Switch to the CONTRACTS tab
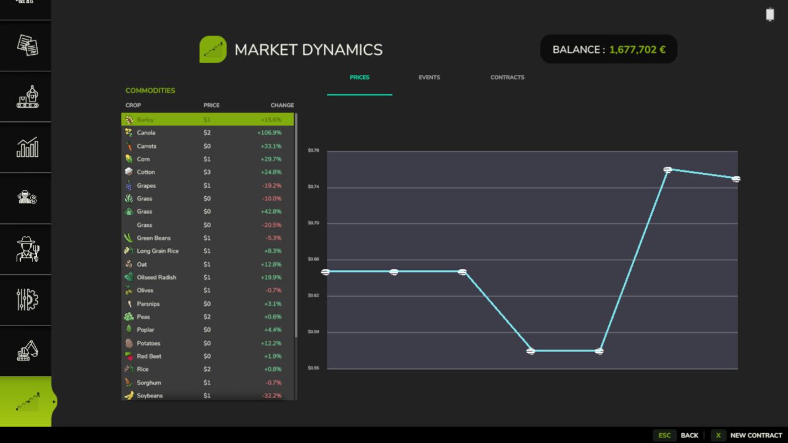 507,77
